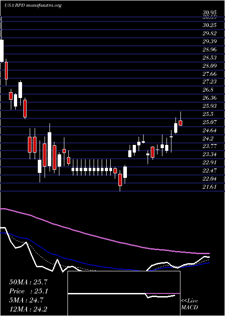Click the 24.2 price axis label
Screen dimensions: 225x316
pyautogui.click(x=208, y=138)
